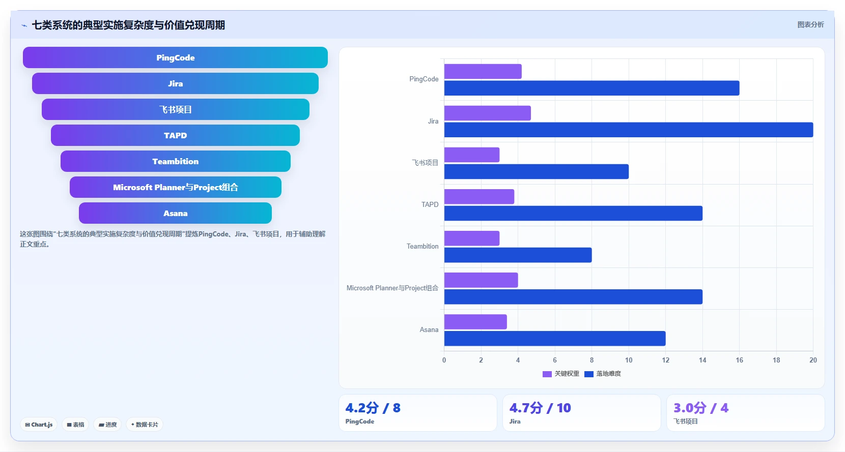Click PingCode's blue 落地难度 bar in chart

(591, 88)
